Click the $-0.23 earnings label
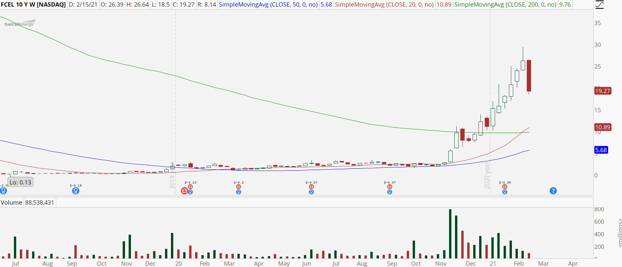Screen dimensions: 622x267 click(190, 183)
